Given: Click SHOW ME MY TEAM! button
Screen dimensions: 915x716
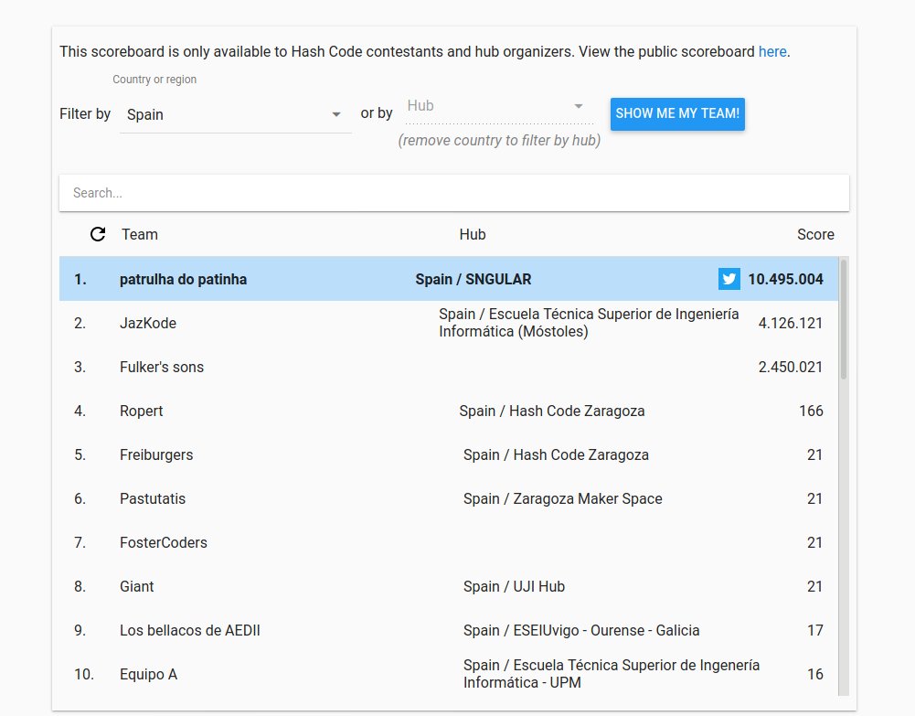Looking at the screenshot, I should pyautogui.click(x=677, y=113).
